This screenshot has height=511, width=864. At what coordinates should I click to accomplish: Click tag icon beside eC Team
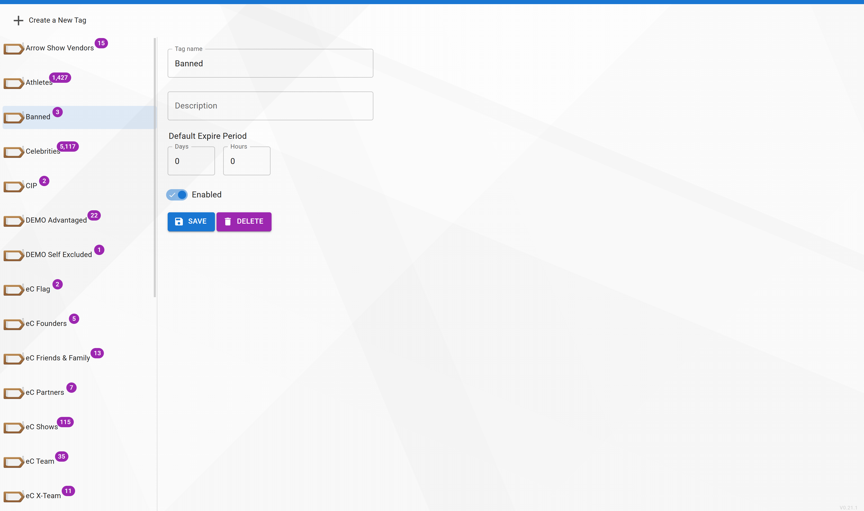14,462
